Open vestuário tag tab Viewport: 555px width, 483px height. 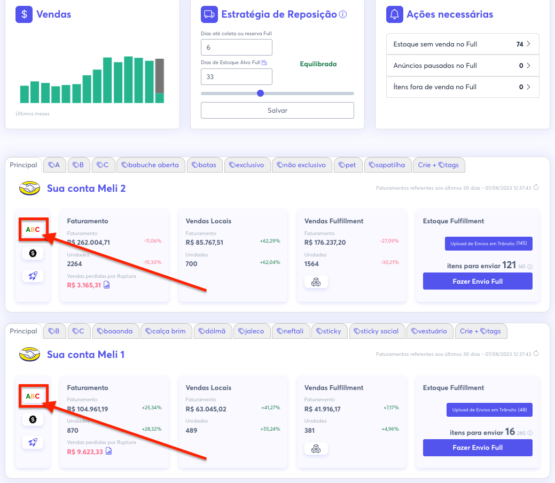coord(429,331)
